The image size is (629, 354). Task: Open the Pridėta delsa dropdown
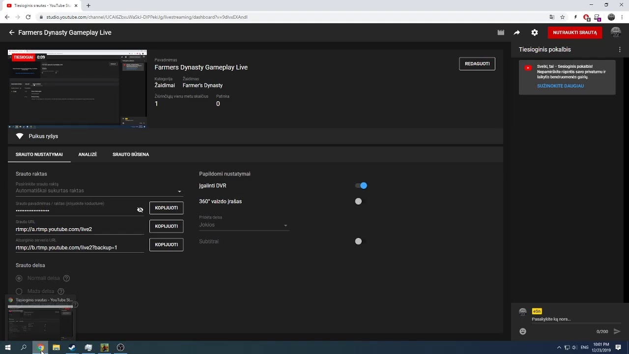click(x=244, y=225)
